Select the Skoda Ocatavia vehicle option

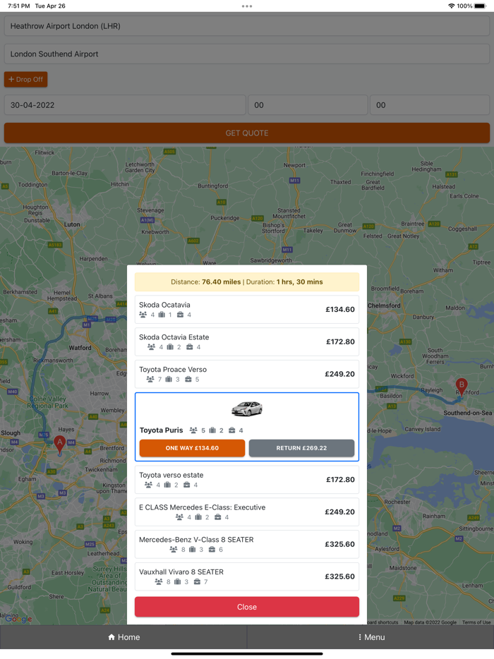tap(247, 309)
